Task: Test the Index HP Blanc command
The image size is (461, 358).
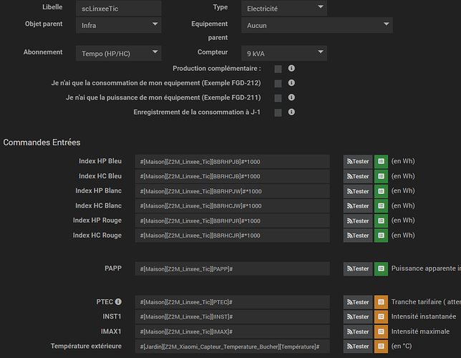Action: [358, 191]
